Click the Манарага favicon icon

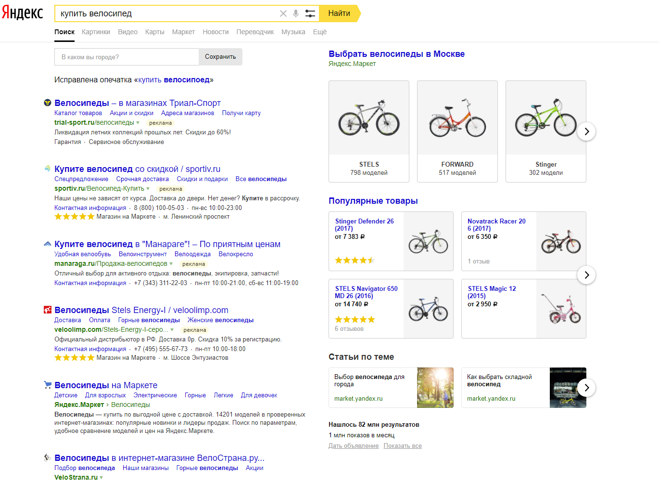pyautogui.click(x=48, y=244)
